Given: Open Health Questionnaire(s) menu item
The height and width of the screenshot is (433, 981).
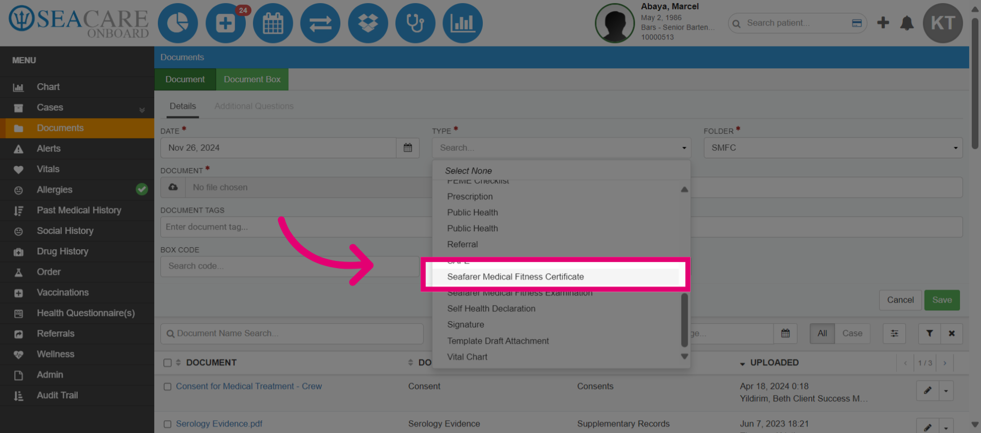Looking at the screenshot, I should click(x=77, y=313).
